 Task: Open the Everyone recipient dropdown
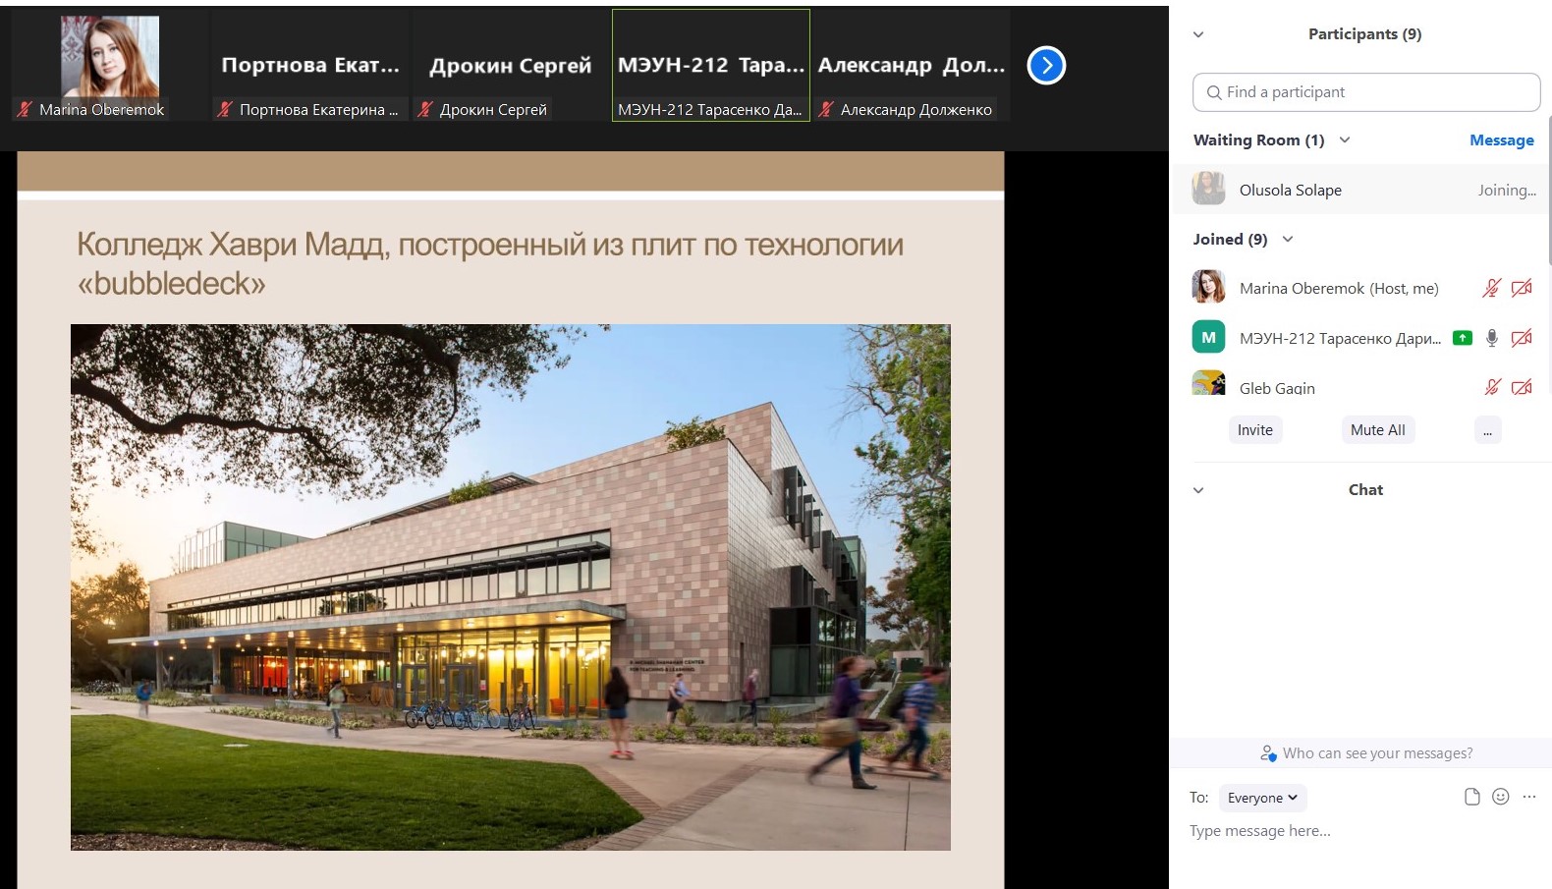click(1262, 798)
